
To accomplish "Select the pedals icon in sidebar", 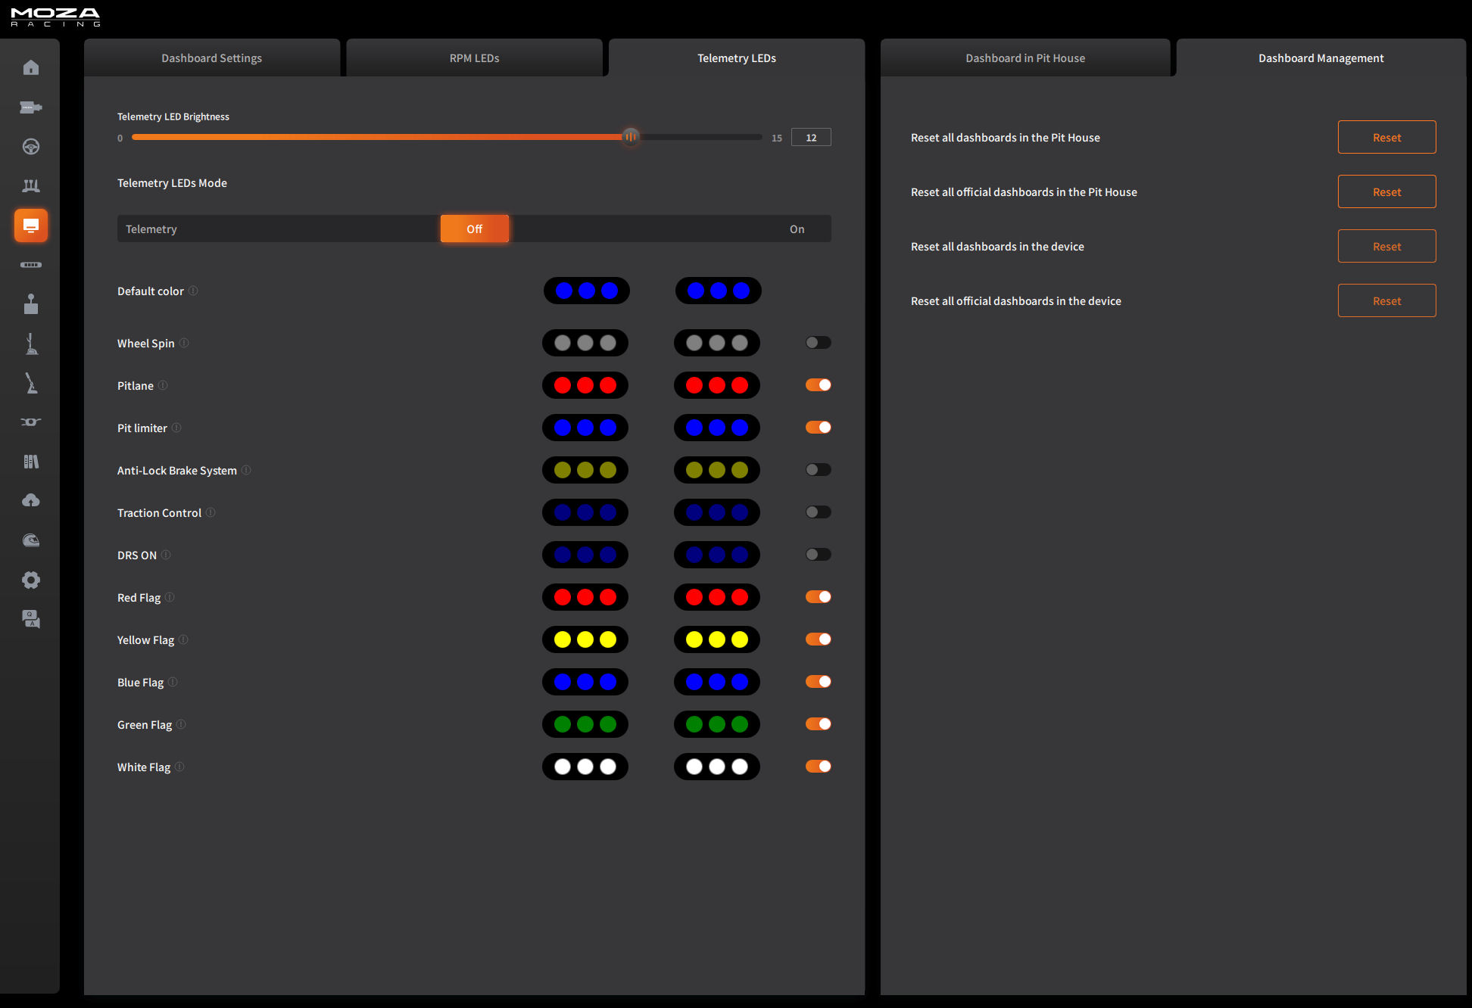I will pos(31,186).
